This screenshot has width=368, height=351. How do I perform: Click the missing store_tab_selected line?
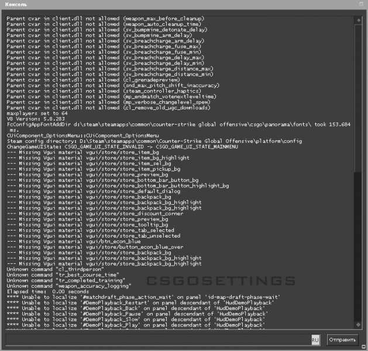pos(90,230)
